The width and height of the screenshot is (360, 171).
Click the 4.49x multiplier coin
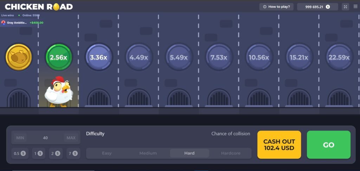tap(139, 57)
